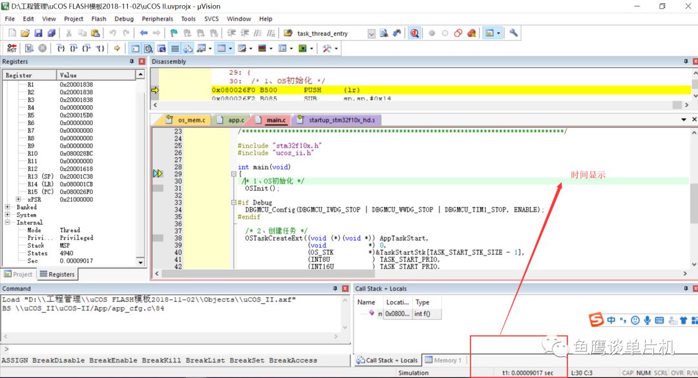Open the Debug menu

(123, 19)
